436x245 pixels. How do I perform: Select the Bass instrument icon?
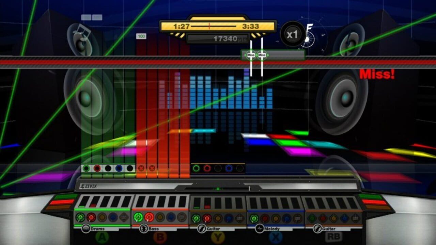[144, 228]
